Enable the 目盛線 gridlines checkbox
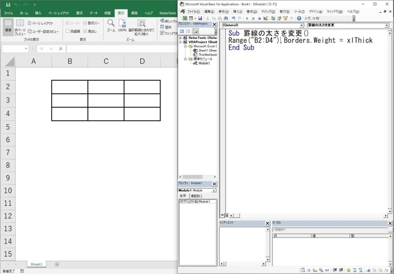394x274 pixels. (67, 31)
